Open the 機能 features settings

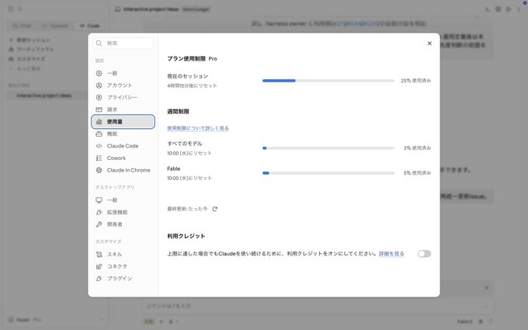[x=123, y=134]
